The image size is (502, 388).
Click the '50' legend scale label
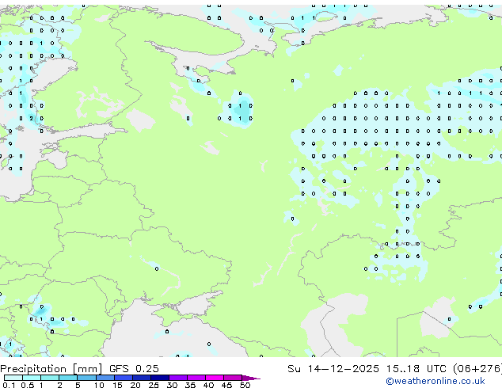pos(245,385)
